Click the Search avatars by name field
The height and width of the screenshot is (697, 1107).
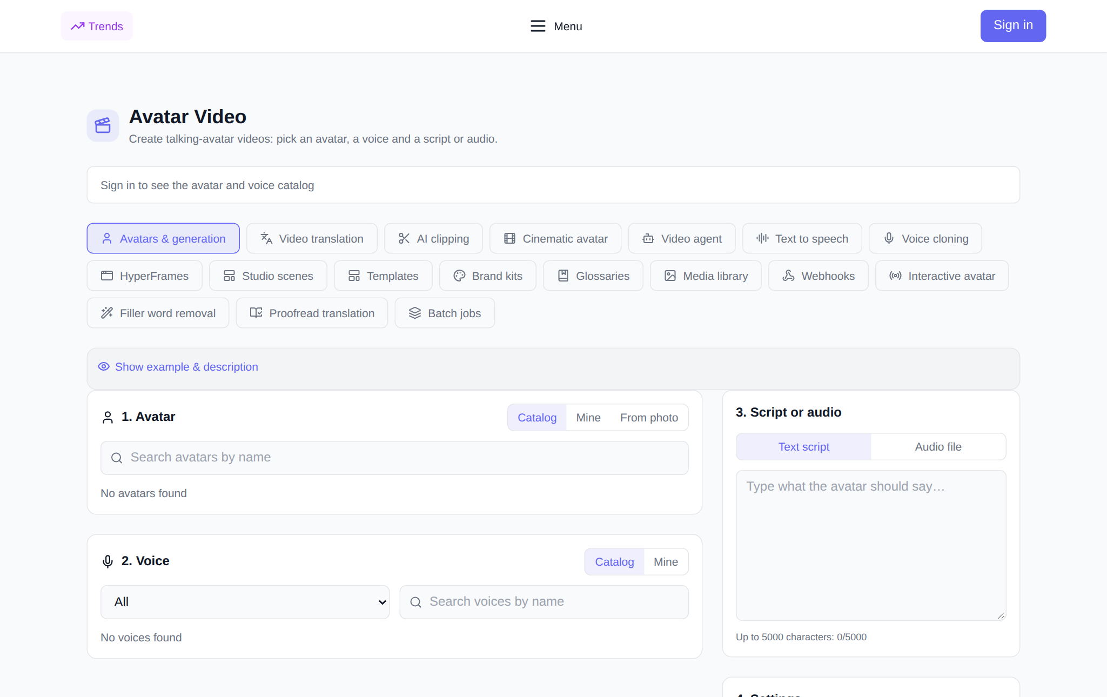(394, 458)
